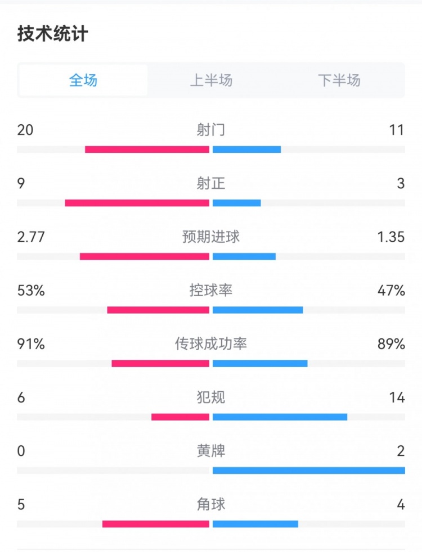Tap the 47% possession value
The width and height of the screenshot is (422, 552).
tap(392, 290)
